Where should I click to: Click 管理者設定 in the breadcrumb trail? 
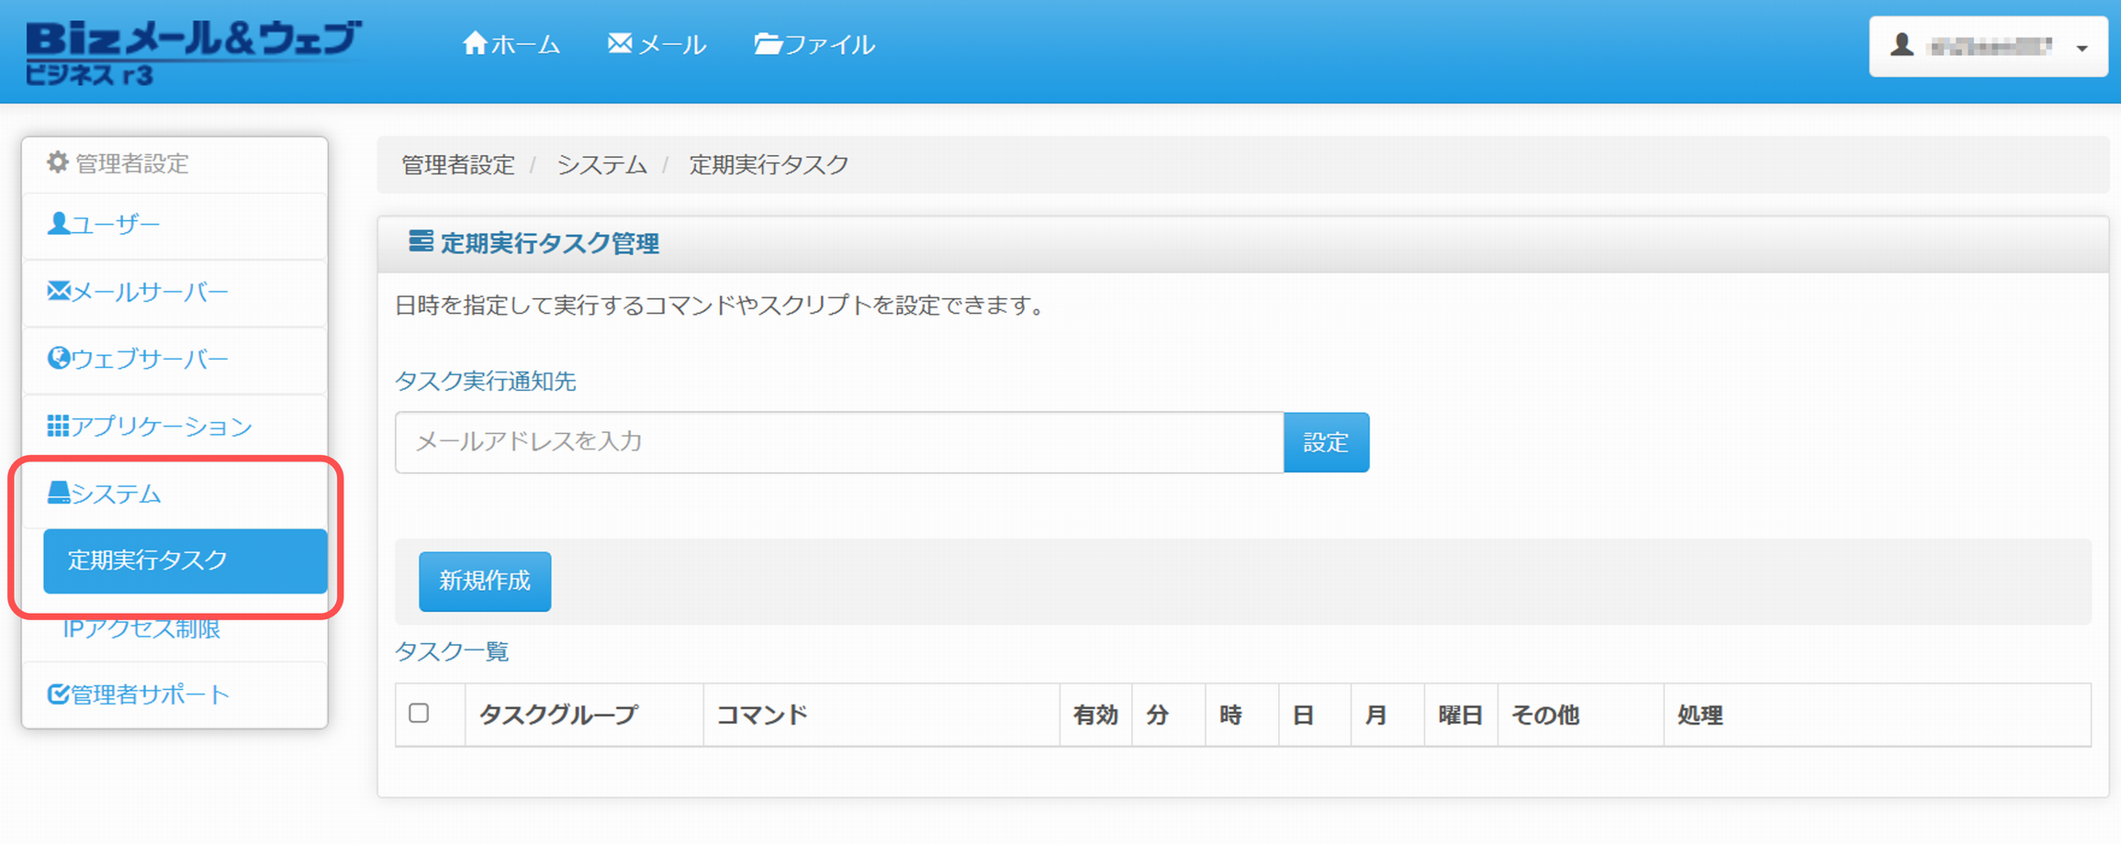pyautogui.click(x=457, y=165)
